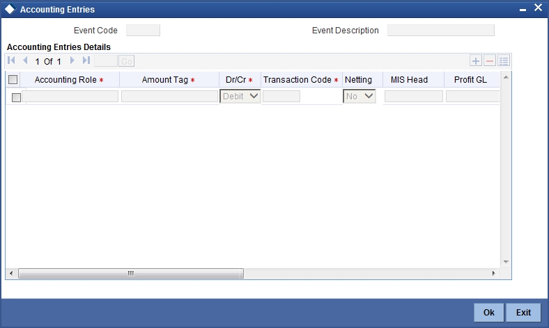The height and width of the screenshot is (328, 549).
Task: Go to first page of entries
Action: (11, 60)
